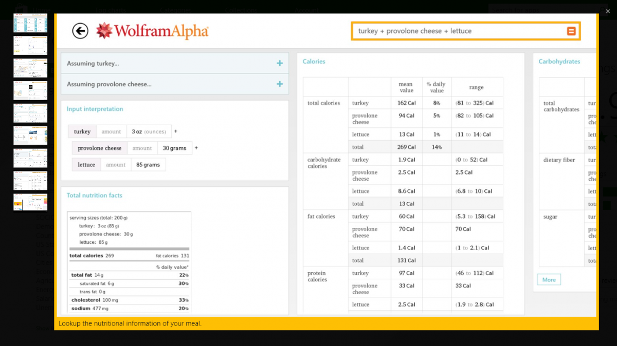617x346 pixels.
Task: Click the '97 Cal' turkey protein value
Action: coord(406,273)
